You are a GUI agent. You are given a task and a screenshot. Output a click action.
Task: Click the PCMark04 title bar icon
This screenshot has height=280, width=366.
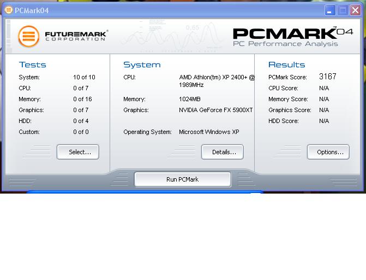coord(9,10)
